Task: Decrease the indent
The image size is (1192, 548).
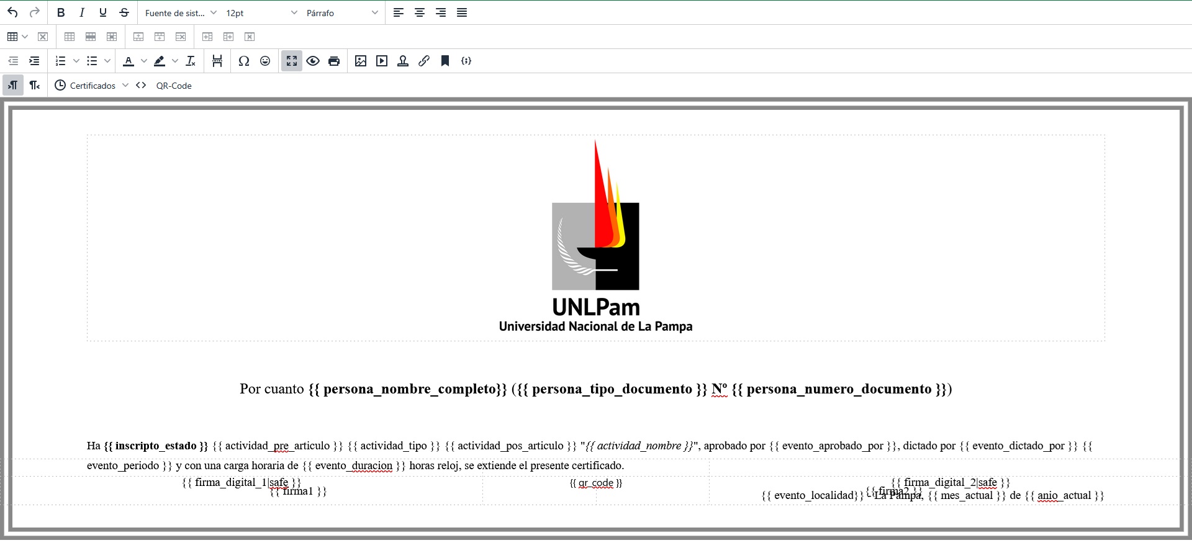Action: (x=12, y=61)
